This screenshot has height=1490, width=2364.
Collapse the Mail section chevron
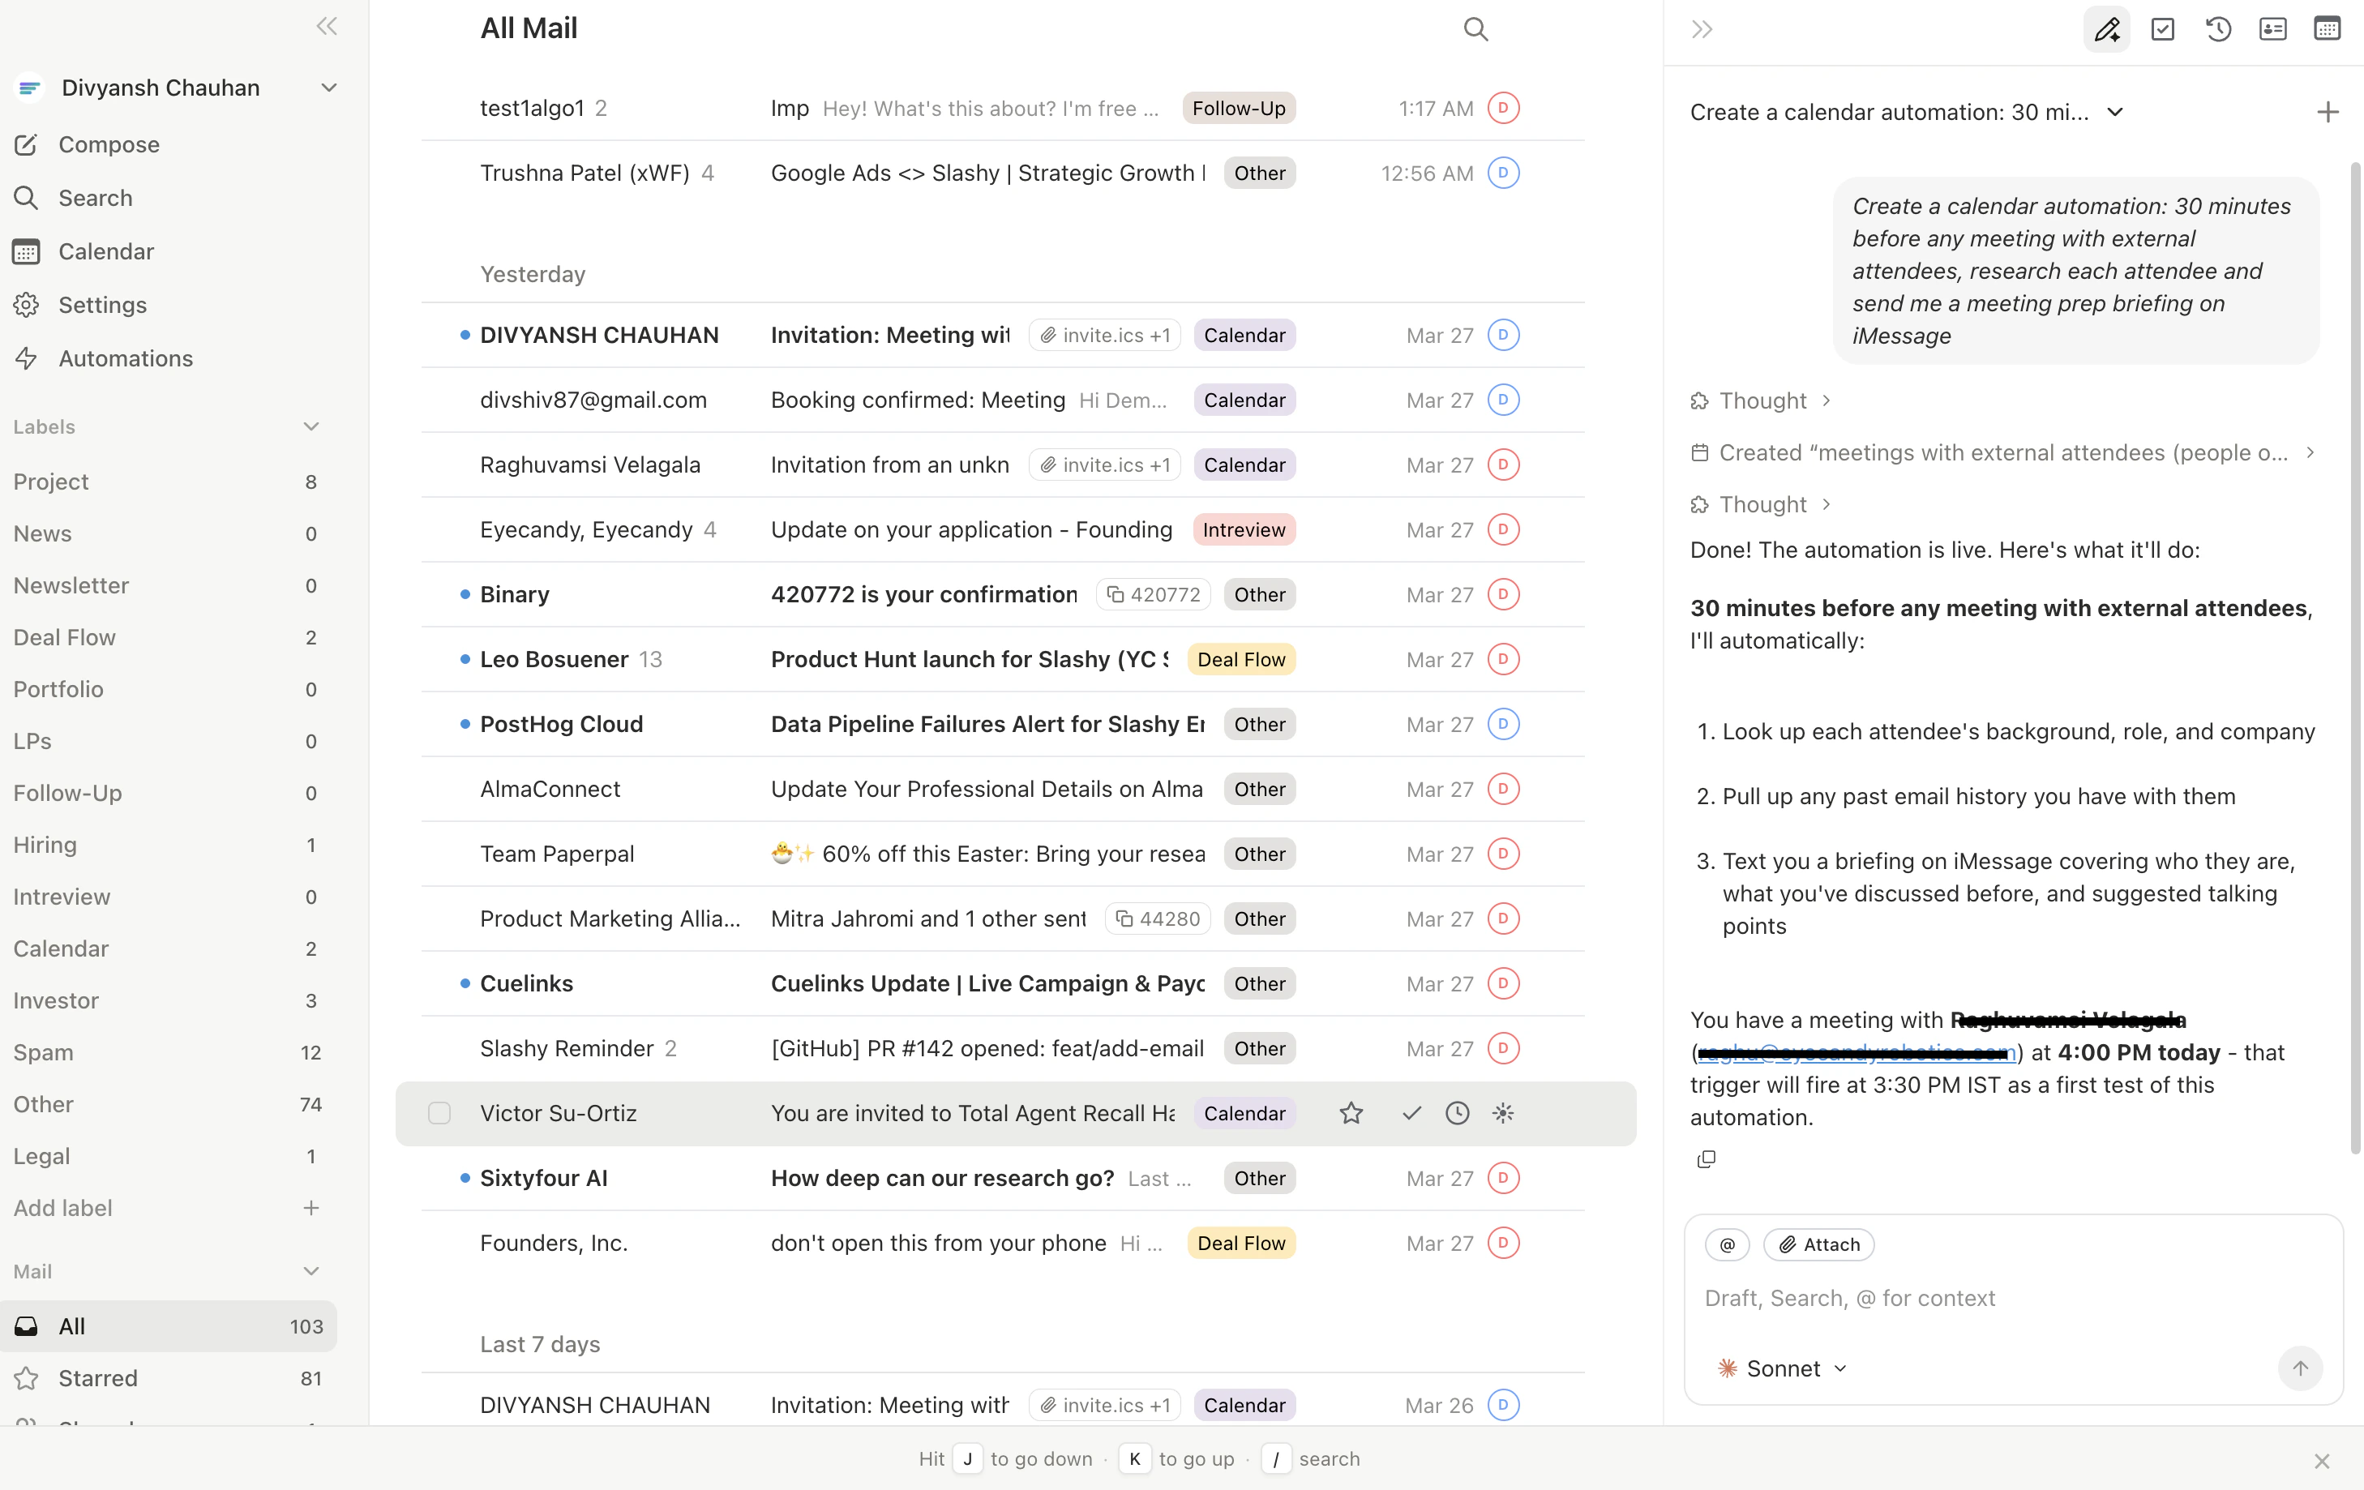[x=311, y=1271]
